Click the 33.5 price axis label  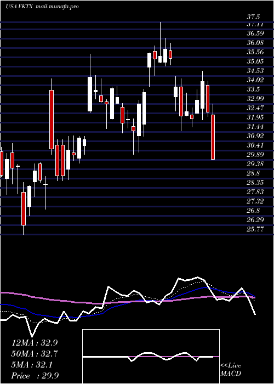[x=253, y=89]
